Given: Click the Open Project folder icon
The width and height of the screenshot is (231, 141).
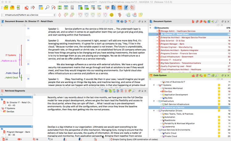Looking at the screenshot, I should point(12,7).
